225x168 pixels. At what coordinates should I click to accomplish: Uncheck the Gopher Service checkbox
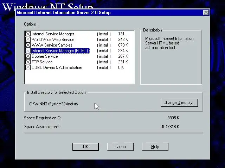[x=28, y=56]
